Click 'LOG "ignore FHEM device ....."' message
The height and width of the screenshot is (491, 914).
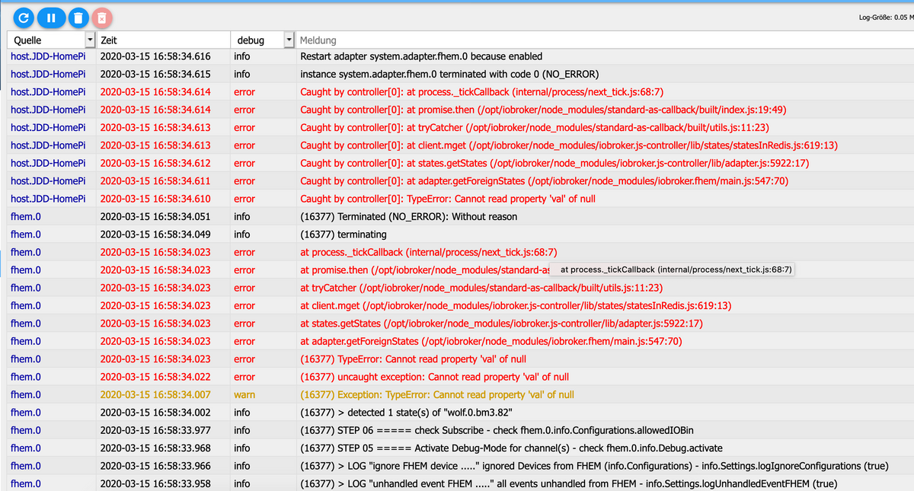coord(596,465)
